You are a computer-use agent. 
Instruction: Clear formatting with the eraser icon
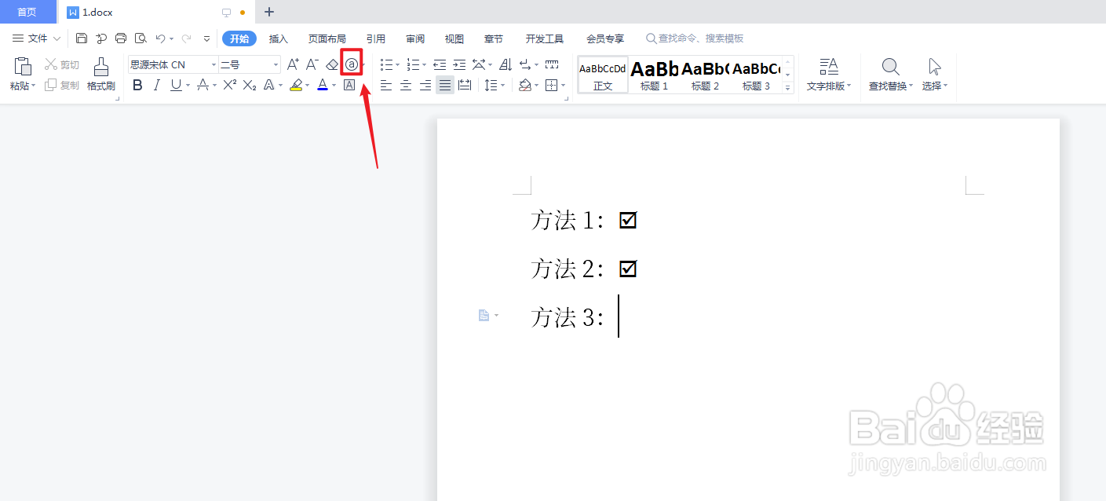click(x=331, y=64)
